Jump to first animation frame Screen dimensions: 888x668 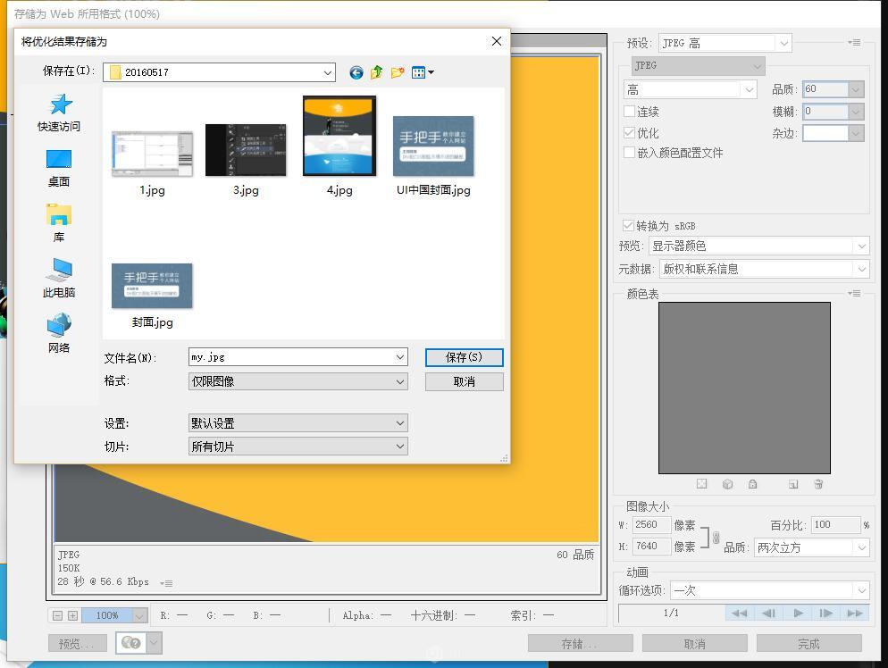[739, 614]
